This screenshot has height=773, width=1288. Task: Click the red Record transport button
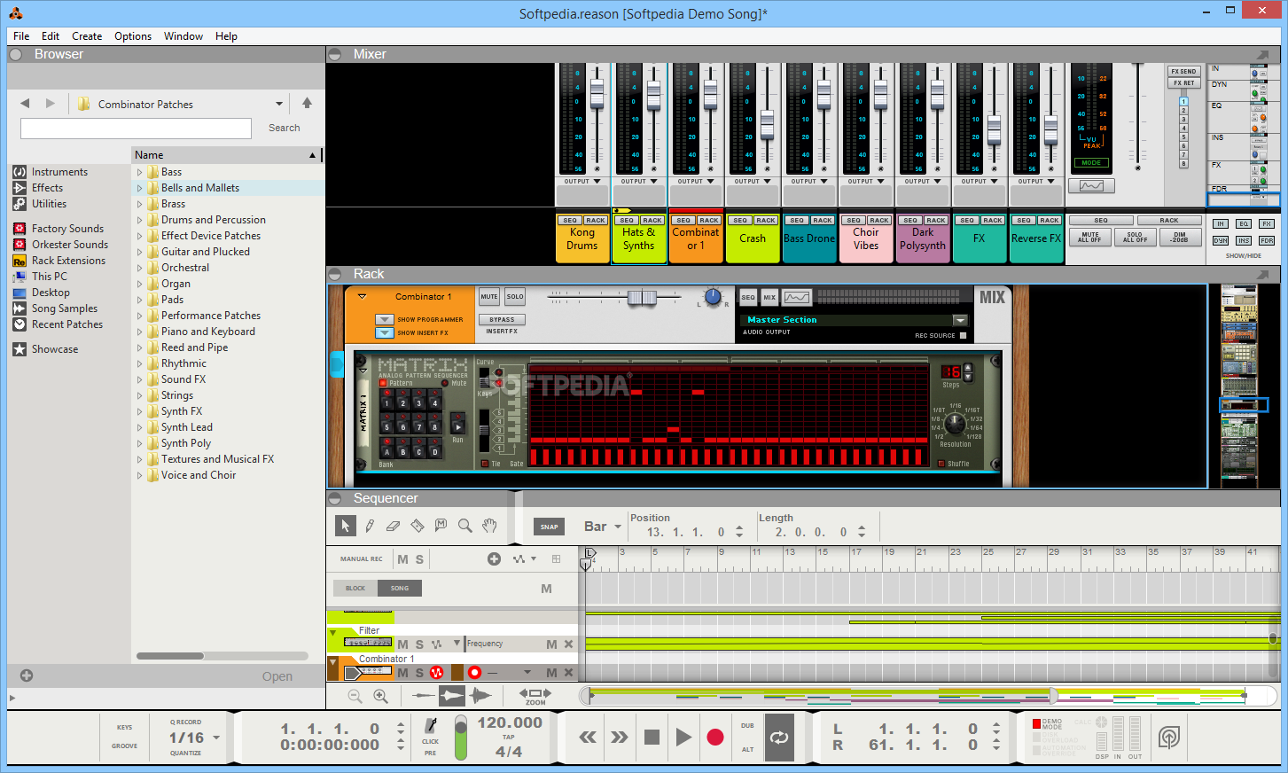tap(715, 737)
